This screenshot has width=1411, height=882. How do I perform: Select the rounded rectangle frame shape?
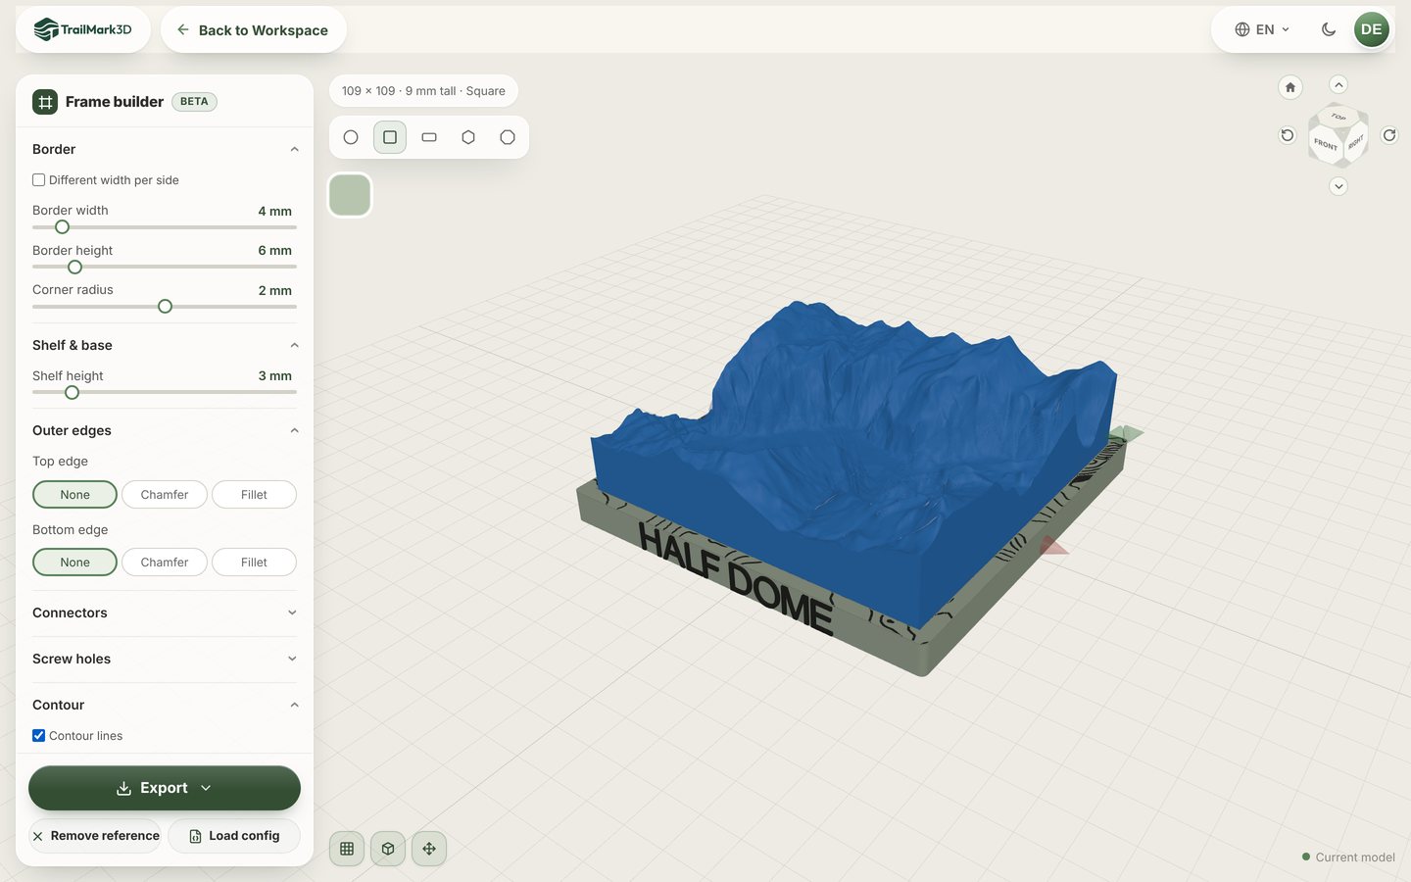(x=429, y=137)
